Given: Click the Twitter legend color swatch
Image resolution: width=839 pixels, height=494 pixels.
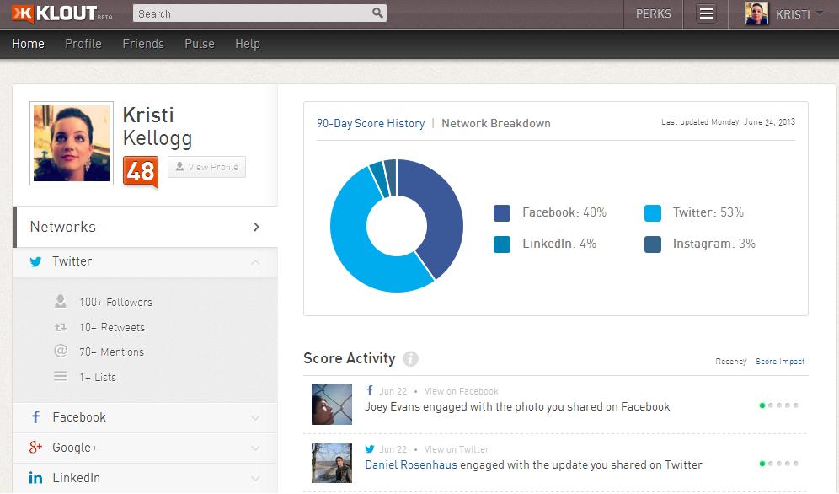Looking at the screenshot, I should (653, 213).
